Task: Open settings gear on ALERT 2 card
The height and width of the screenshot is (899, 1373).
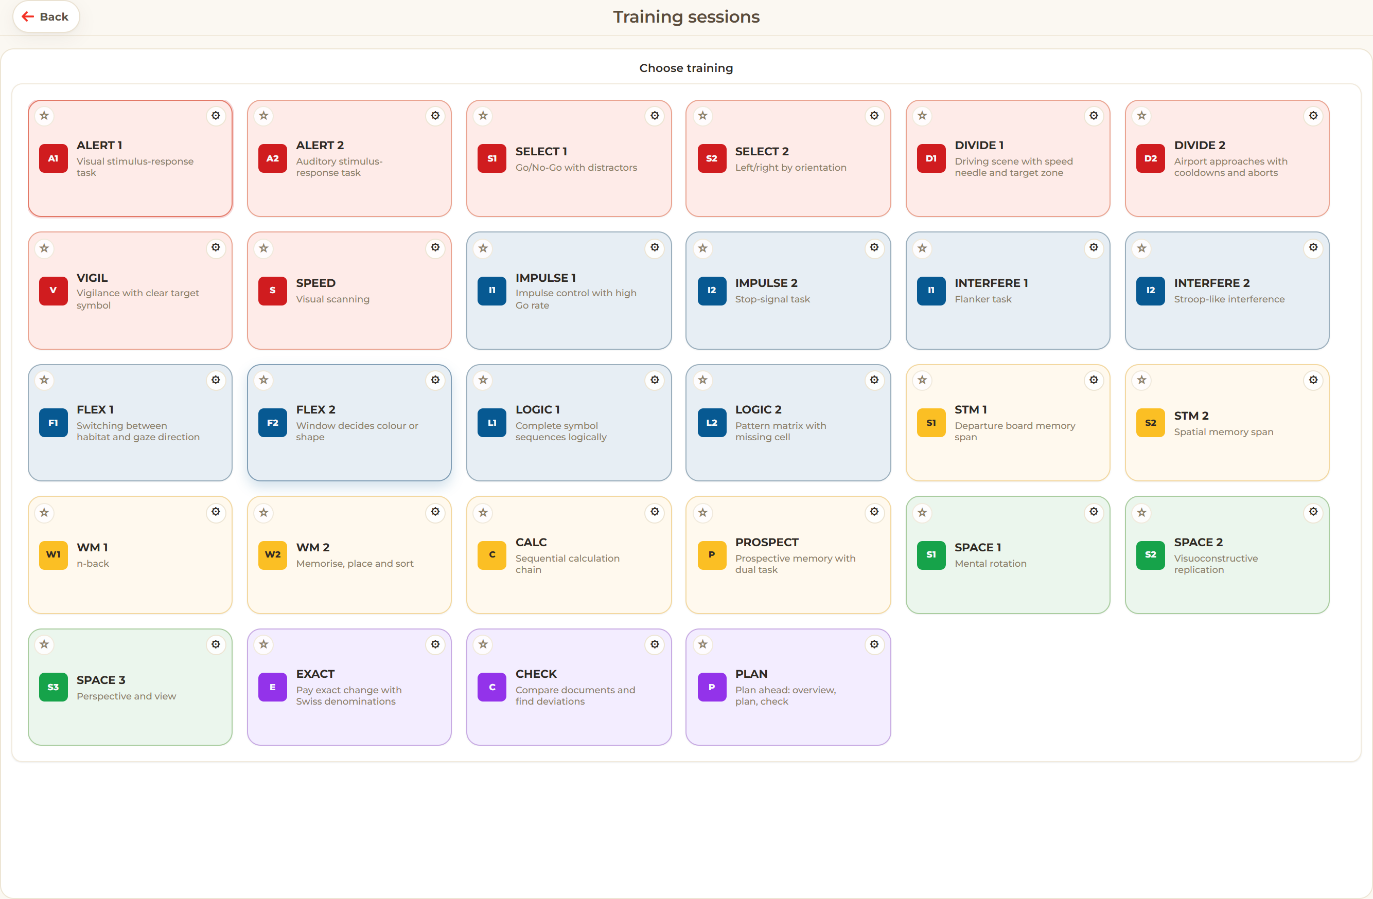Action: pos(435,116)
